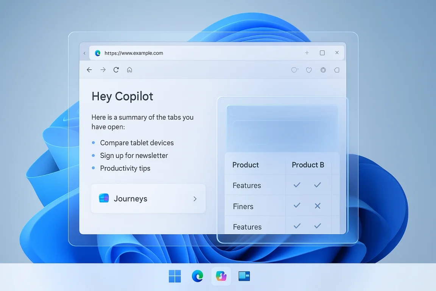Image resolution: width=436 pixels, height=291 pixels.
Task: Maximize the browser window with the square icon
Action: 322,53
